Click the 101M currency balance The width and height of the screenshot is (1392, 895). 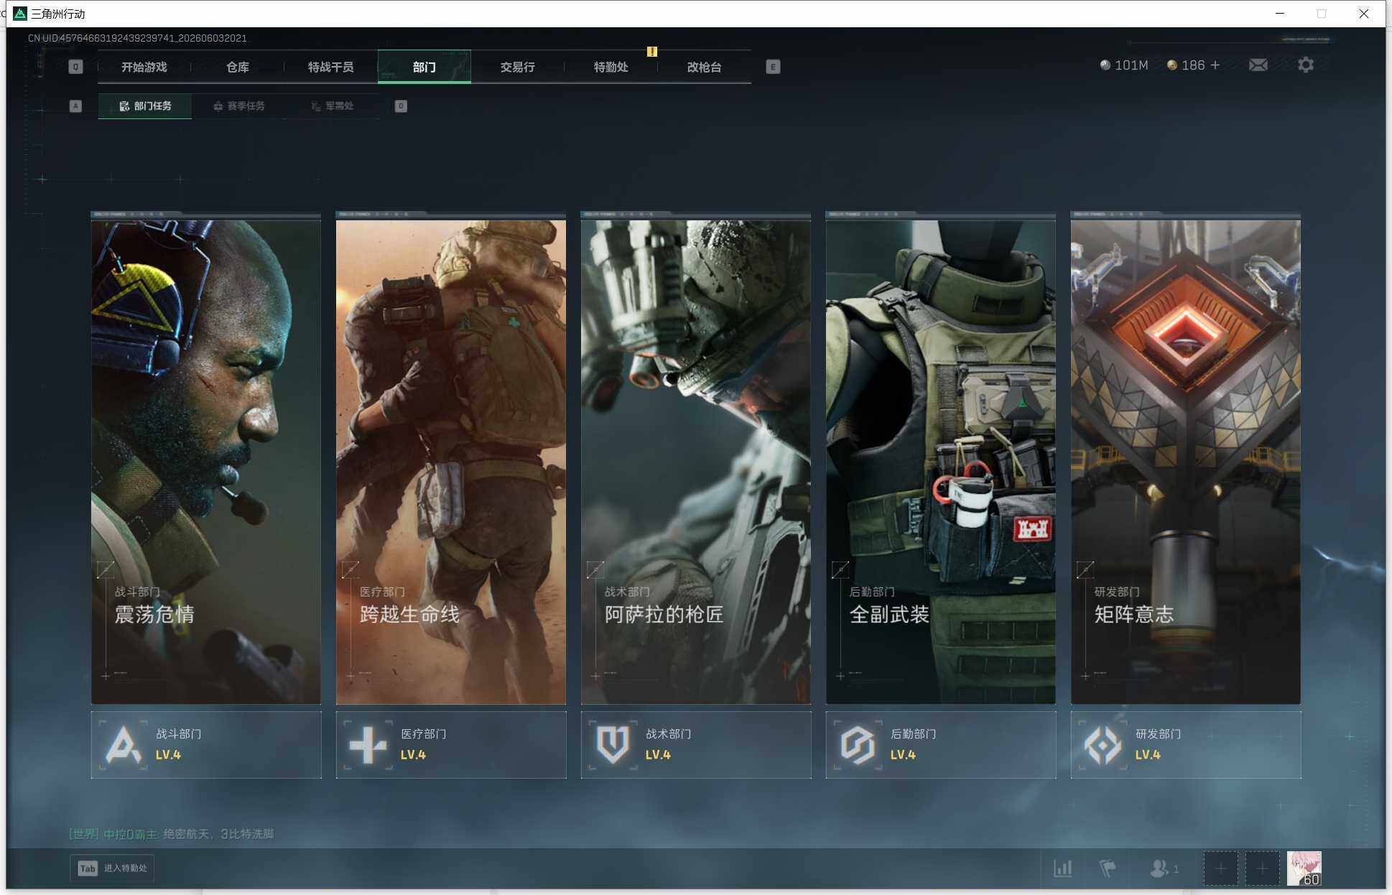point(1124,65)
